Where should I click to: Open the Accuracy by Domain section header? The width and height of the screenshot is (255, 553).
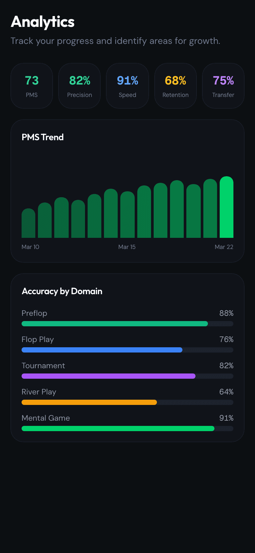62,291
